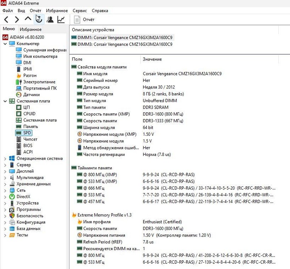
Task: Expand the Хранение данных branch
Action: tap(5, 184)
